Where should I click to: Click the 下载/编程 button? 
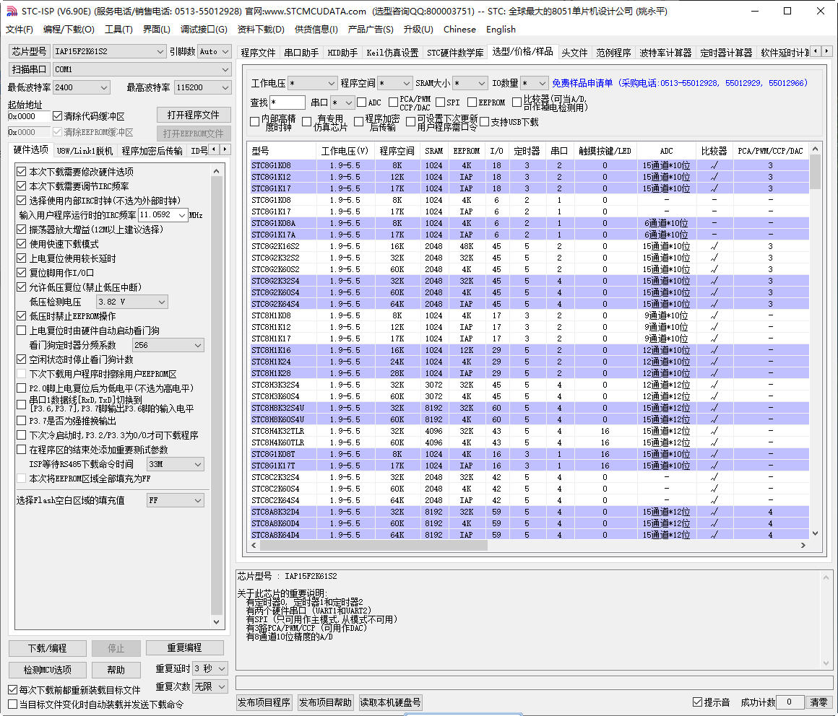48,648
